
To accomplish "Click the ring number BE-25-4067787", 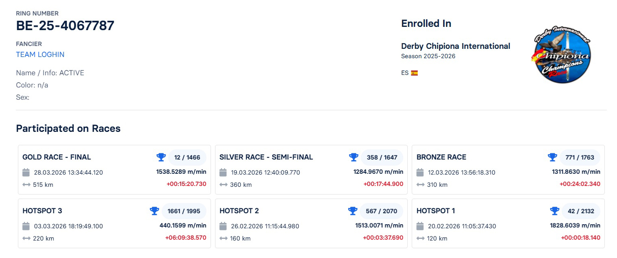I will [x=65, y=25].
